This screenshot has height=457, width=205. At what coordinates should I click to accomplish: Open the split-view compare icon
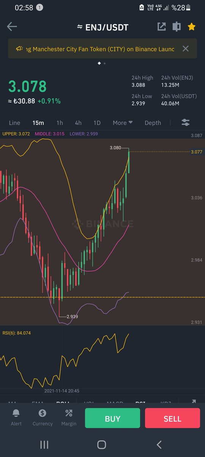point(177,27)
